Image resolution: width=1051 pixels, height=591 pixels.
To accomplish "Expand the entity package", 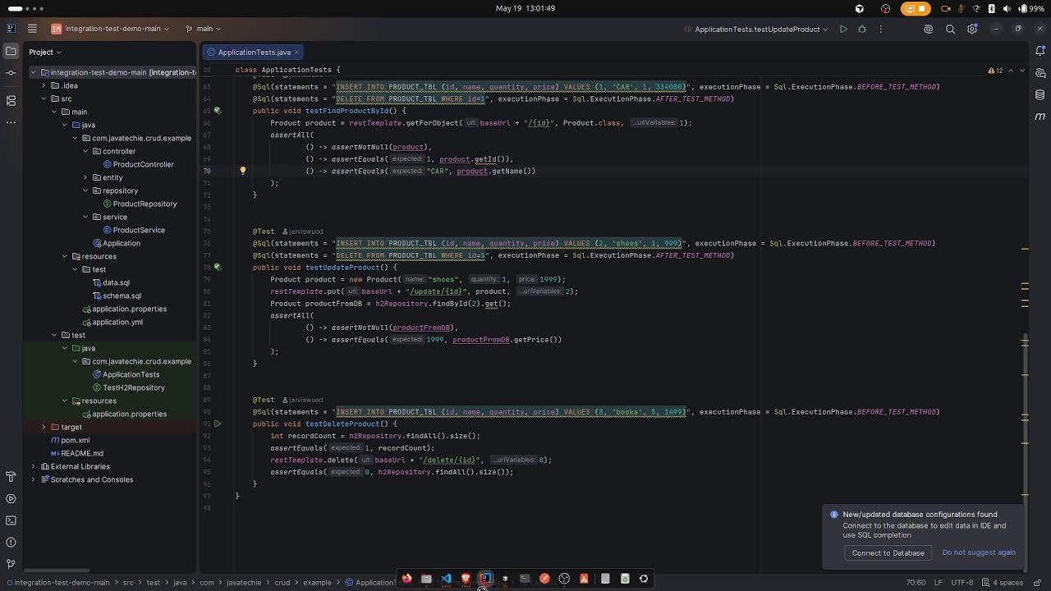I will (x=85, y=177).
